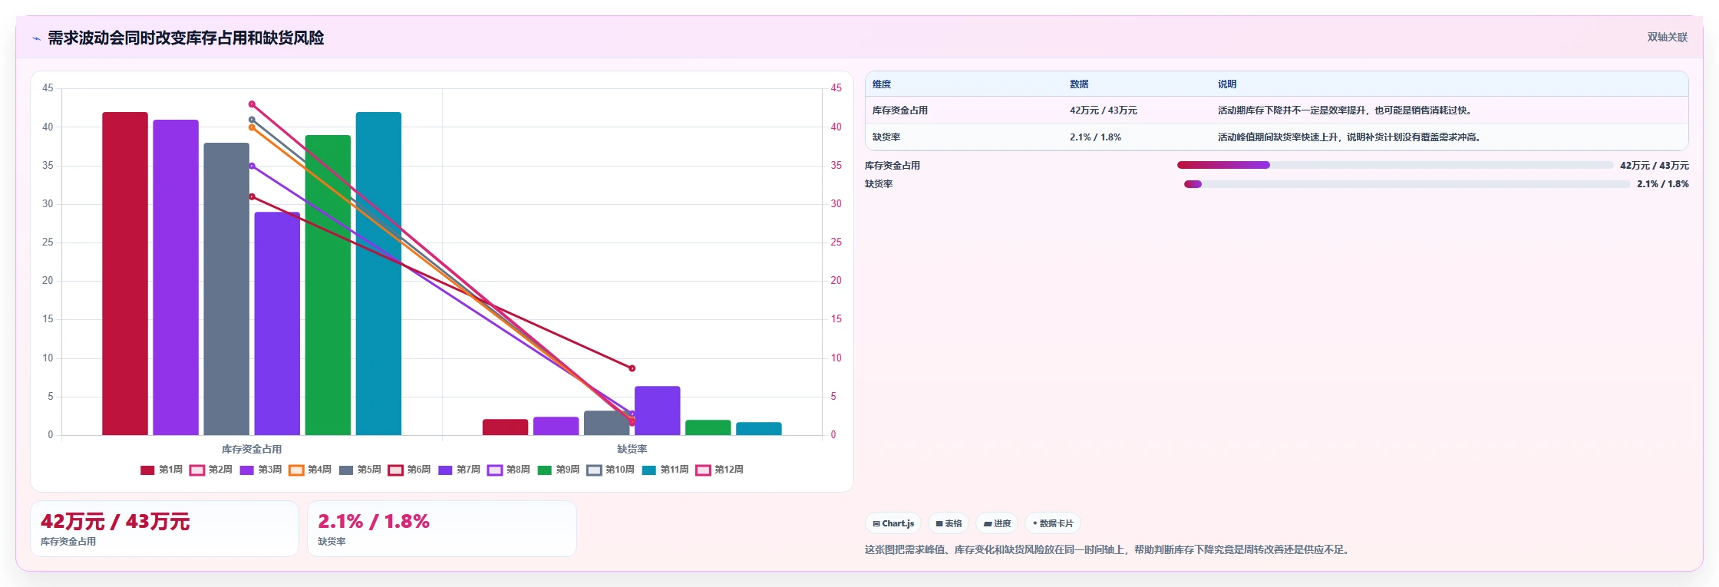Click the violet 第7周 bar in 缺货率

[x=657, y=411]
